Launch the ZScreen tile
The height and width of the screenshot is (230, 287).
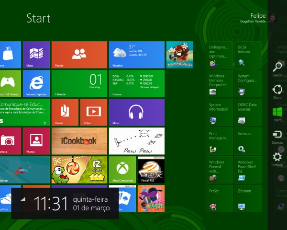[248, 198]
